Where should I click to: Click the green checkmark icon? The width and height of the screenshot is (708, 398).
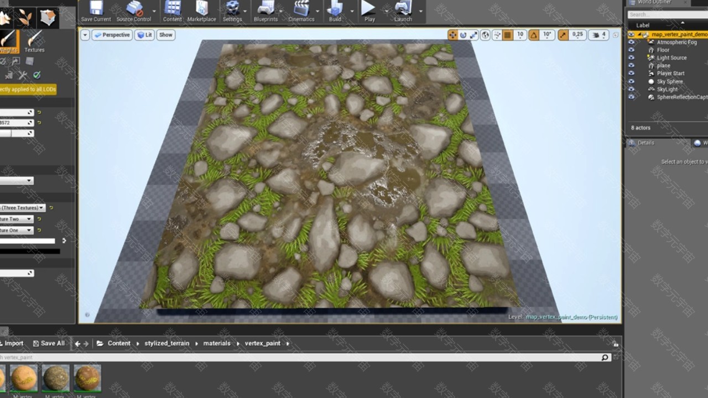[x=37, y=75]
